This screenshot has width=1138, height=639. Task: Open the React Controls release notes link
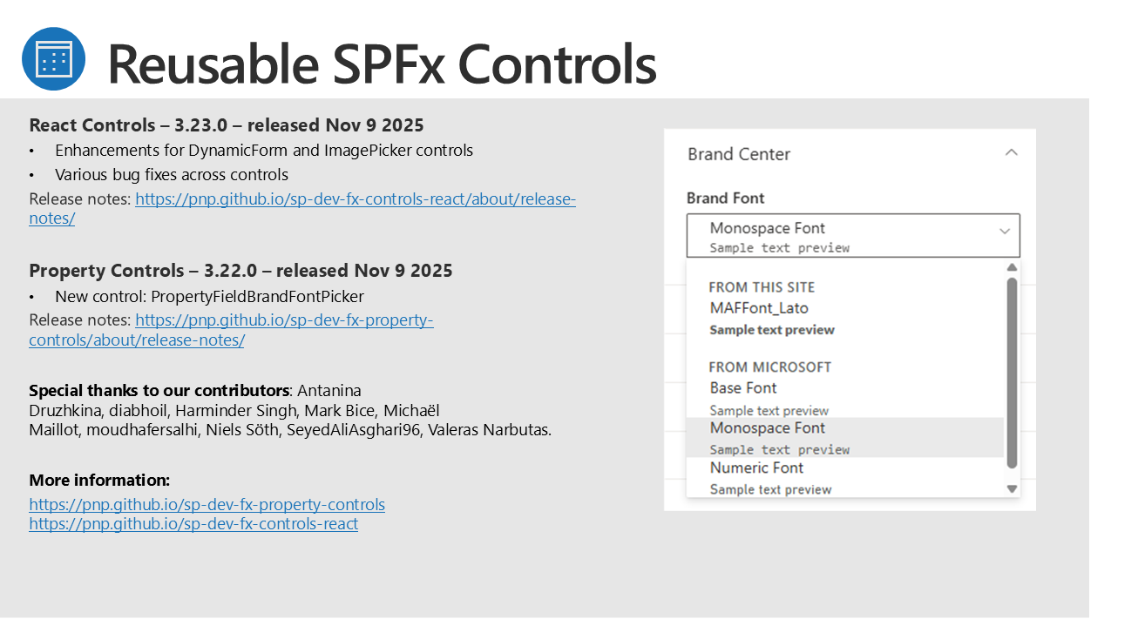tap(355, 199)
